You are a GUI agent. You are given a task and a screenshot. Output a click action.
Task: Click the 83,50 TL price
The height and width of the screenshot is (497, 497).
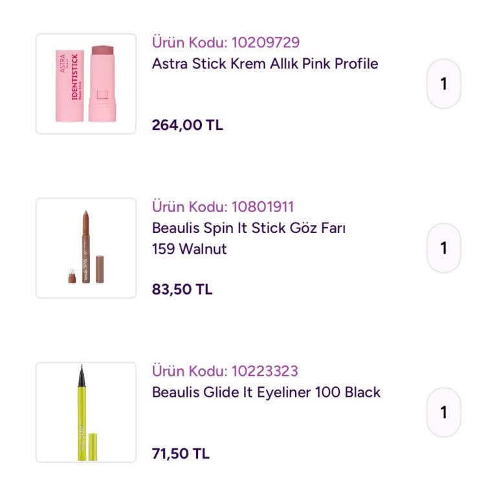click(x=182, y=289)
